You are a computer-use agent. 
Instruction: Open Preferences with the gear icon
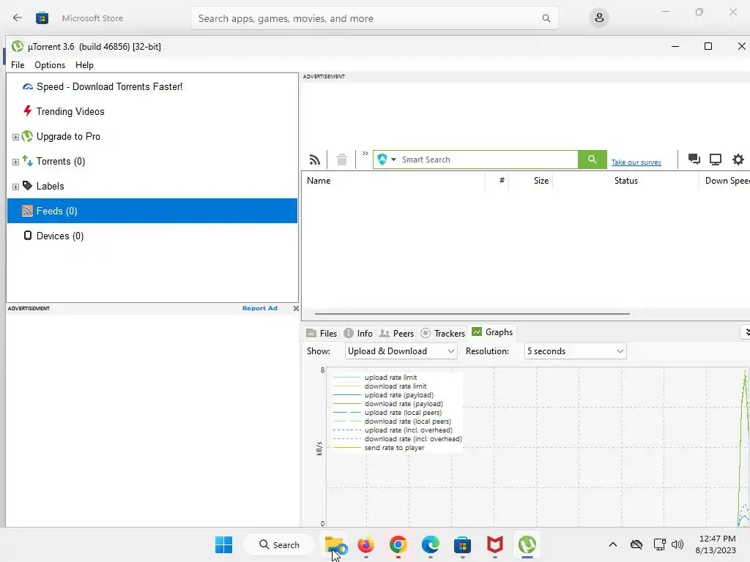pyautogui.click(x=738, y=159)
